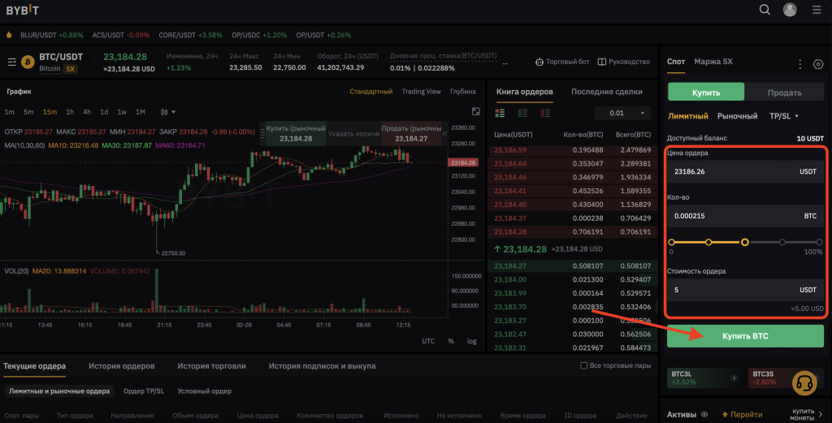Image resolution: width=832 pixels, height=423 pixels.
Task: Open the search magnifier icon
Action: tap(765, 10)
